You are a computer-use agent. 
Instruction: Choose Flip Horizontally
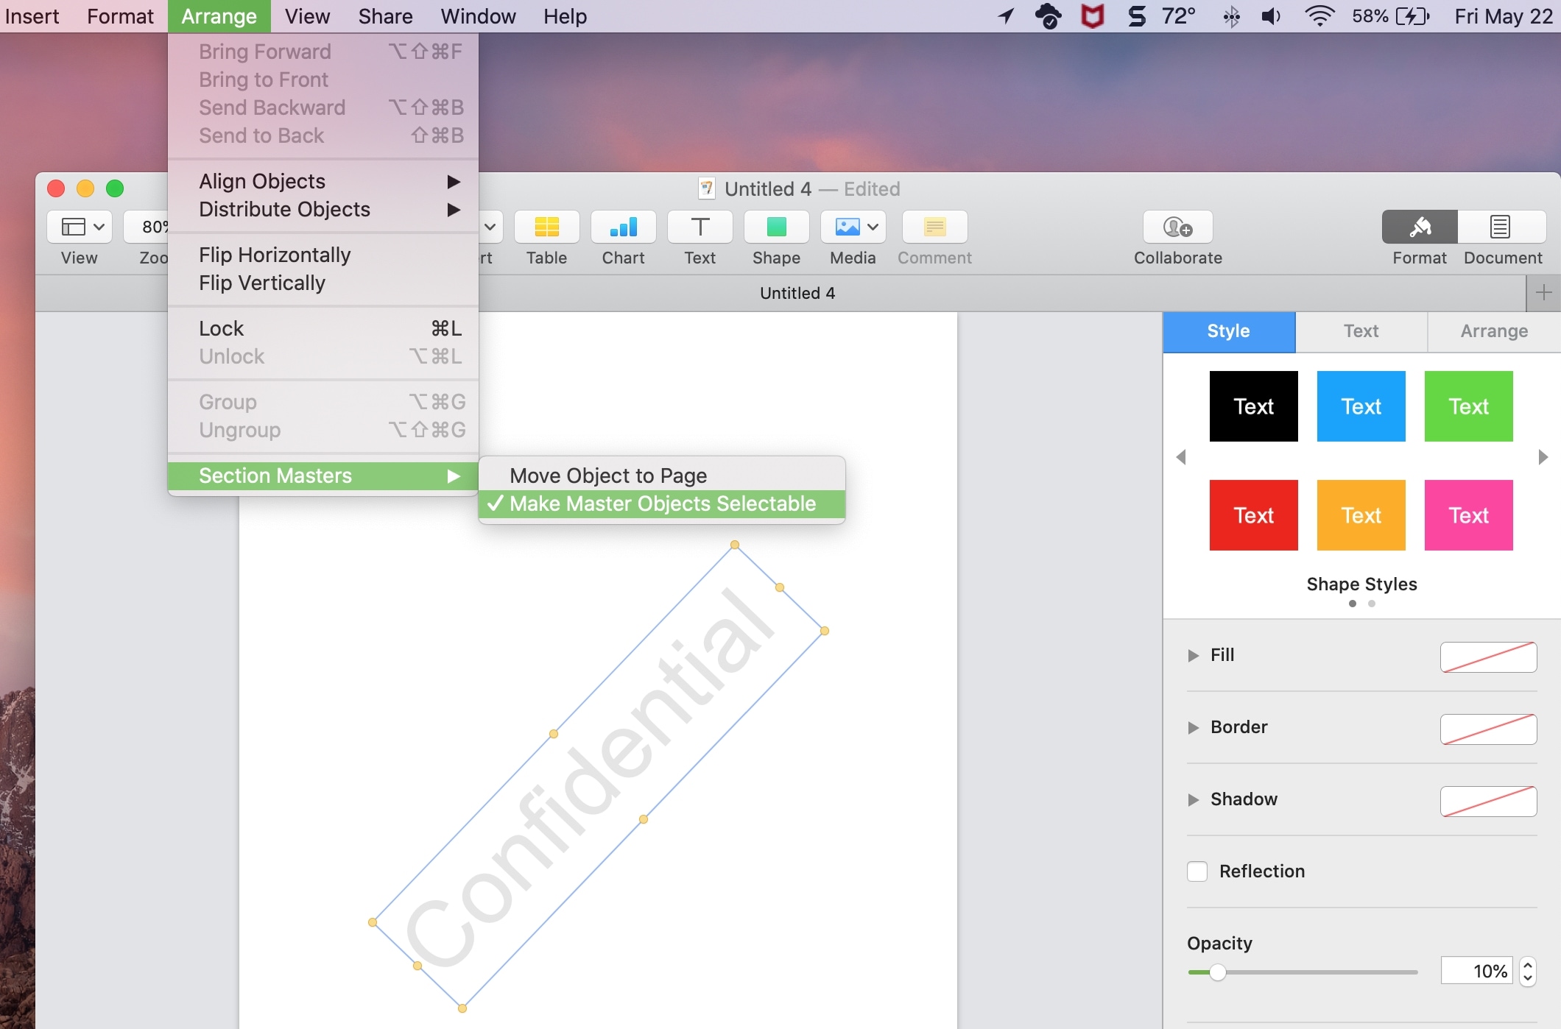[x=323, y=255]
